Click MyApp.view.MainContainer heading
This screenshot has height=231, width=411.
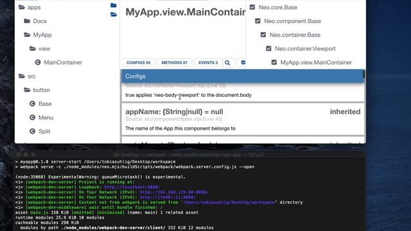pos(186,12)
